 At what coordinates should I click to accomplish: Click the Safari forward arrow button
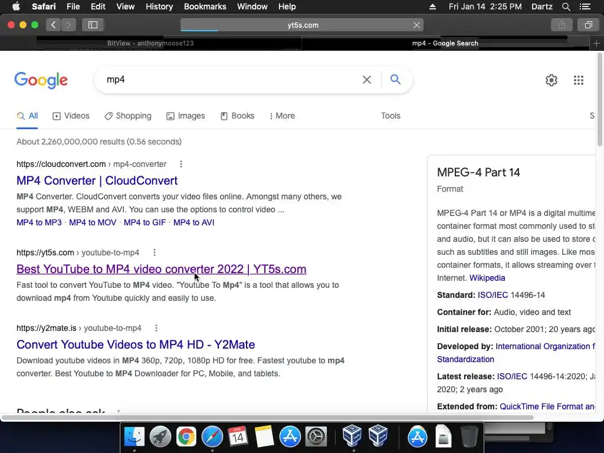click(x=68, y=25)
